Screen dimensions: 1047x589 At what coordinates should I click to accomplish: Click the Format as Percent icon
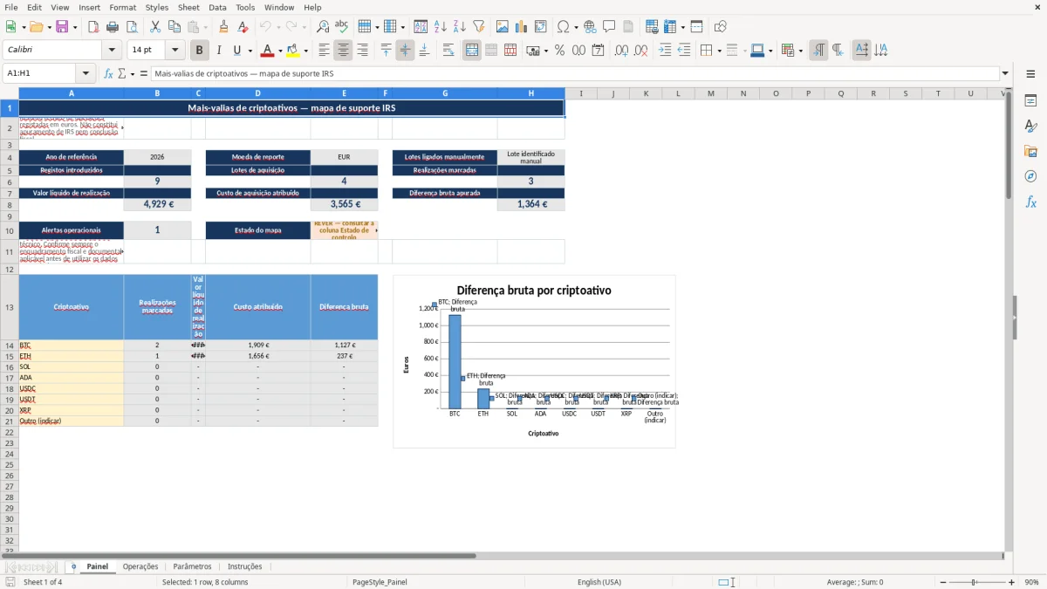(559, 51)
